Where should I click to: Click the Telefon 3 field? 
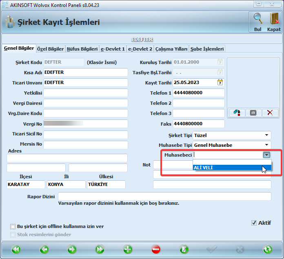pos(198,113)
